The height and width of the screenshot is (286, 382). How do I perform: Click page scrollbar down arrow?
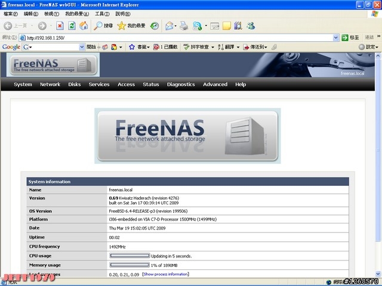[378, 274]
